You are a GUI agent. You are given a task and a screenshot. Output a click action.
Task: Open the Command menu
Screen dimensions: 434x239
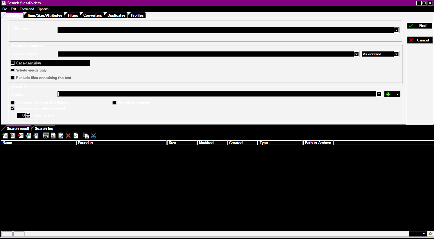27,9
